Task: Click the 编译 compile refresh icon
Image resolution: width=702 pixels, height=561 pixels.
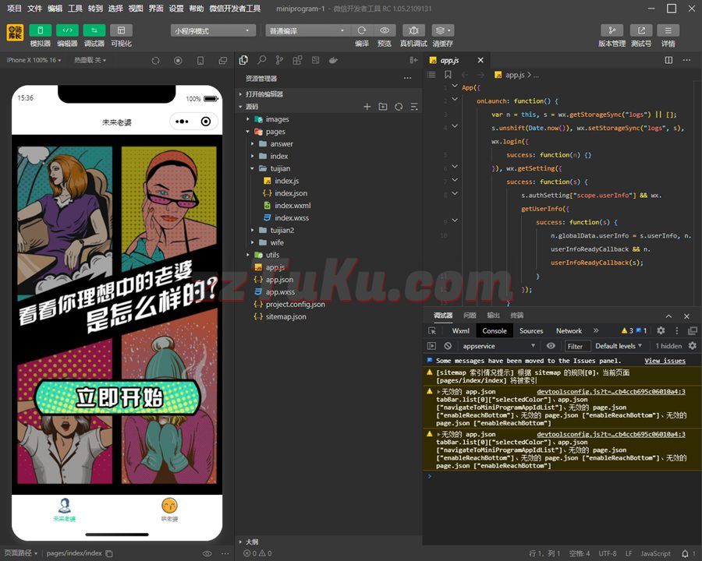Action: click(362, 30)
